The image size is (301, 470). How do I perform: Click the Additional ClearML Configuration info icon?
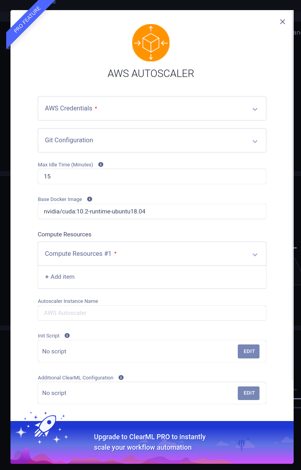tap(121, 377)
